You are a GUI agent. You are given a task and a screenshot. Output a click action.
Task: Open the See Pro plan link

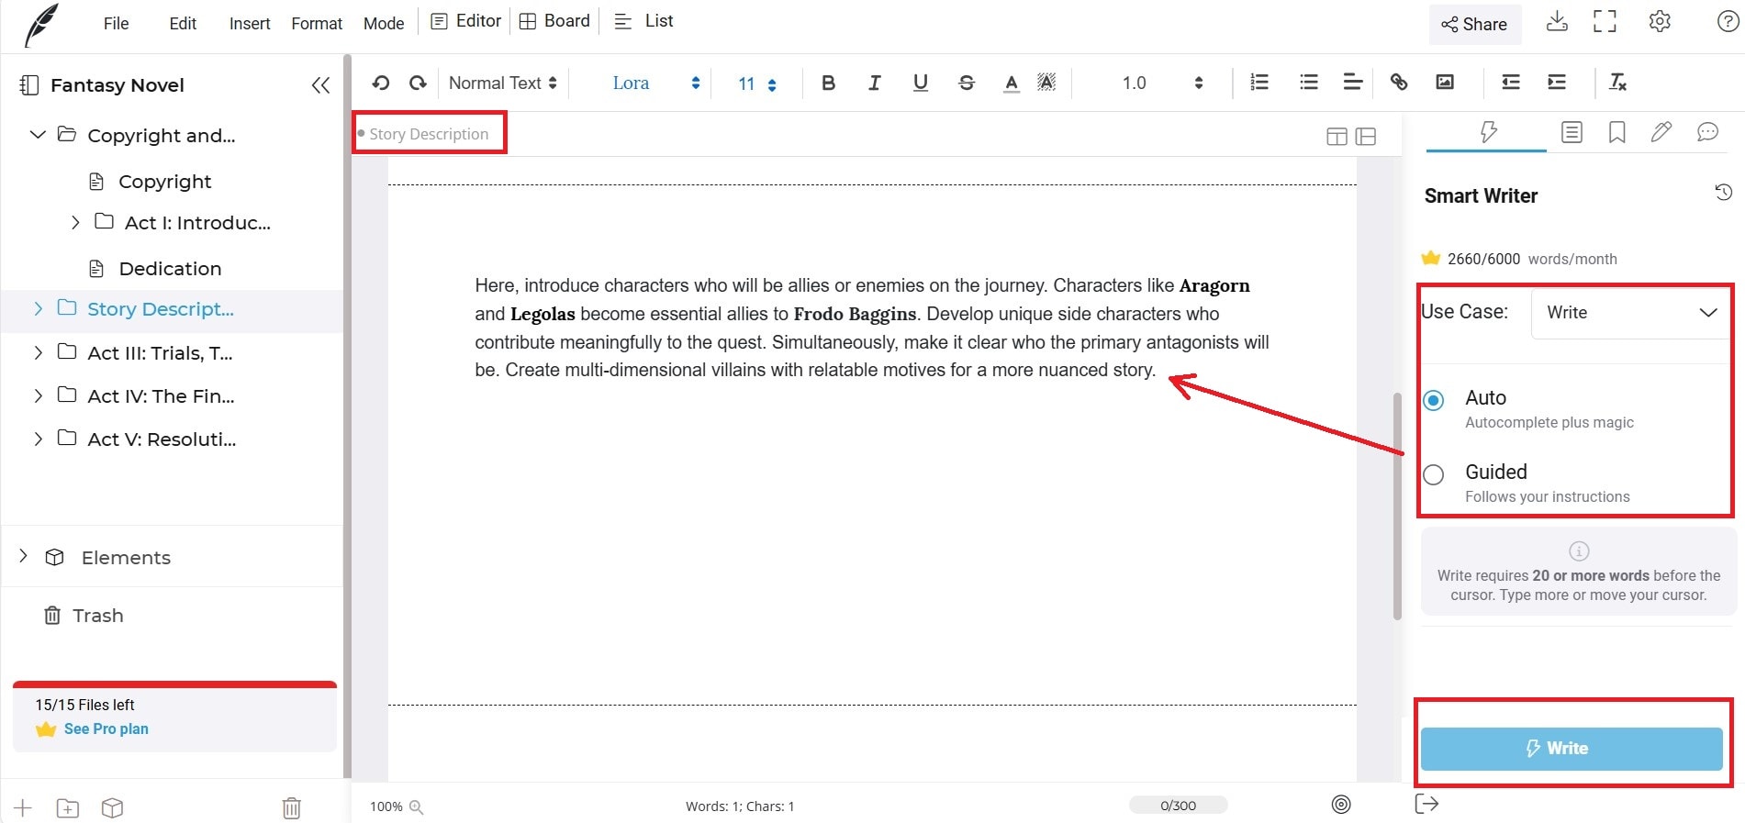[x=106, y=728]
